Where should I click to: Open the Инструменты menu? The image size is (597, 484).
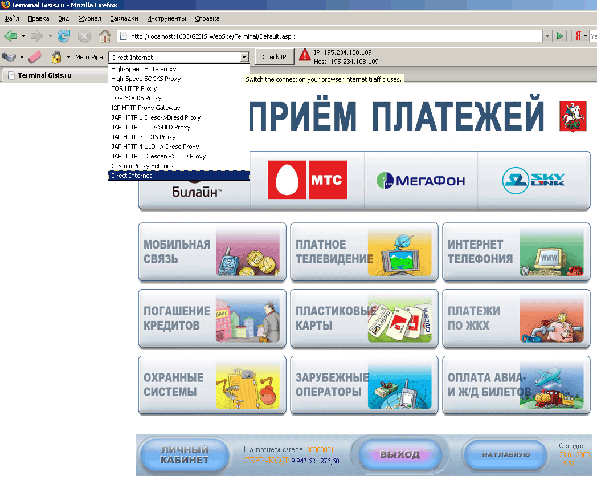(166, 18)
